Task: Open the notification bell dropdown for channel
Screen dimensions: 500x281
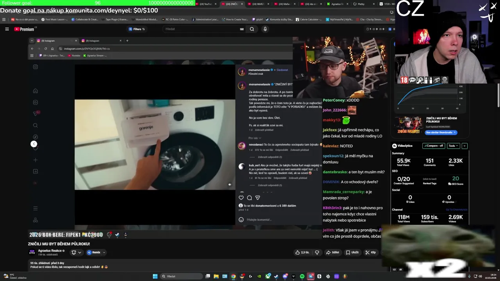Action: tap(76, 253)
